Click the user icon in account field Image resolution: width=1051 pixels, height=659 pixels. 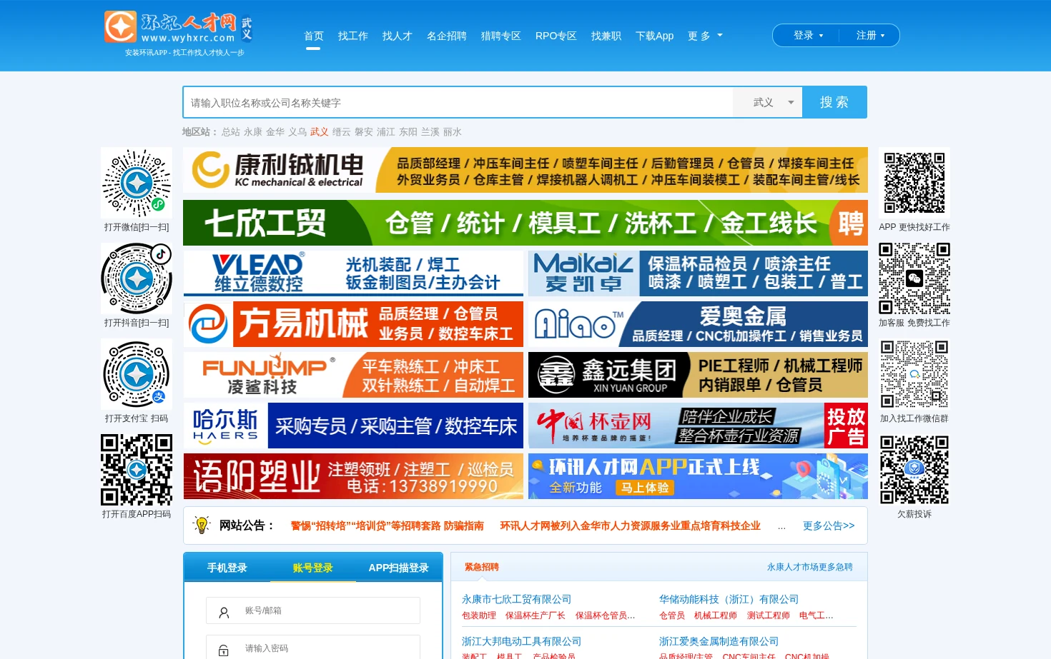(224, 613)
